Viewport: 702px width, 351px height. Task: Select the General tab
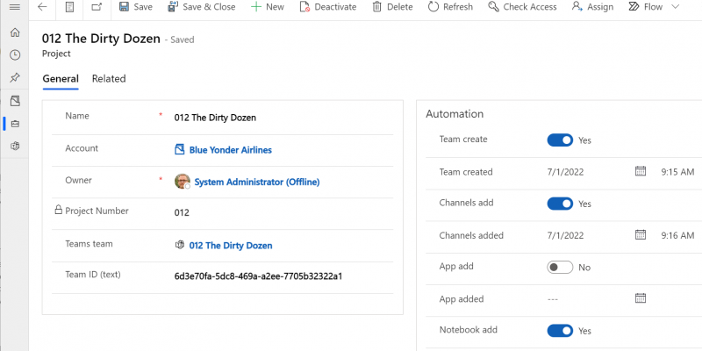(61, 79)
